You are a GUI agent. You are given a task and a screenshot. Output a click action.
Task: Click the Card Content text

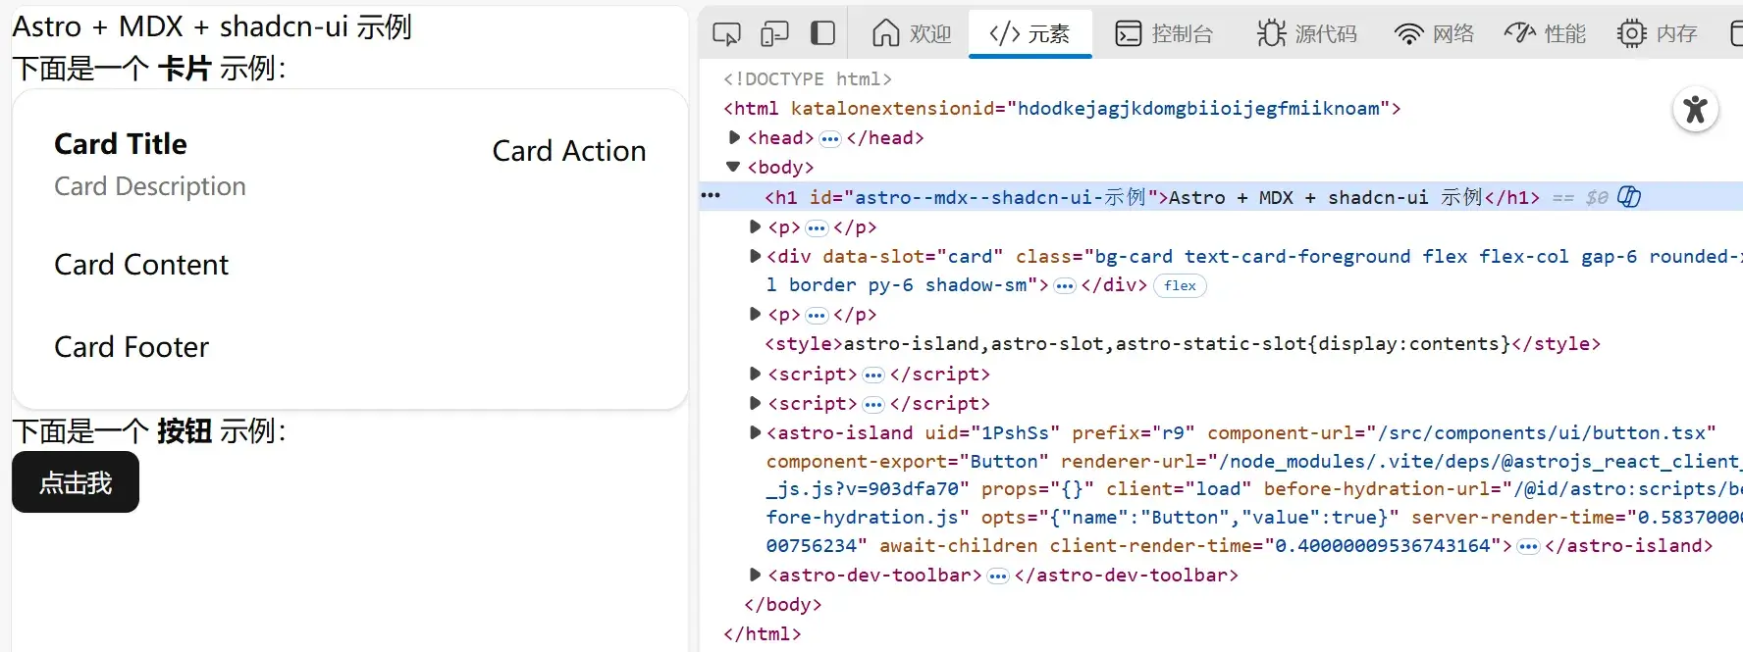[x=141, y=265]
